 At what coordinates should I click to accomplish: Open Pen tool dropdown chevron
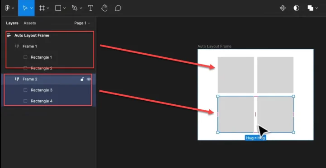(x=81, y=8)
